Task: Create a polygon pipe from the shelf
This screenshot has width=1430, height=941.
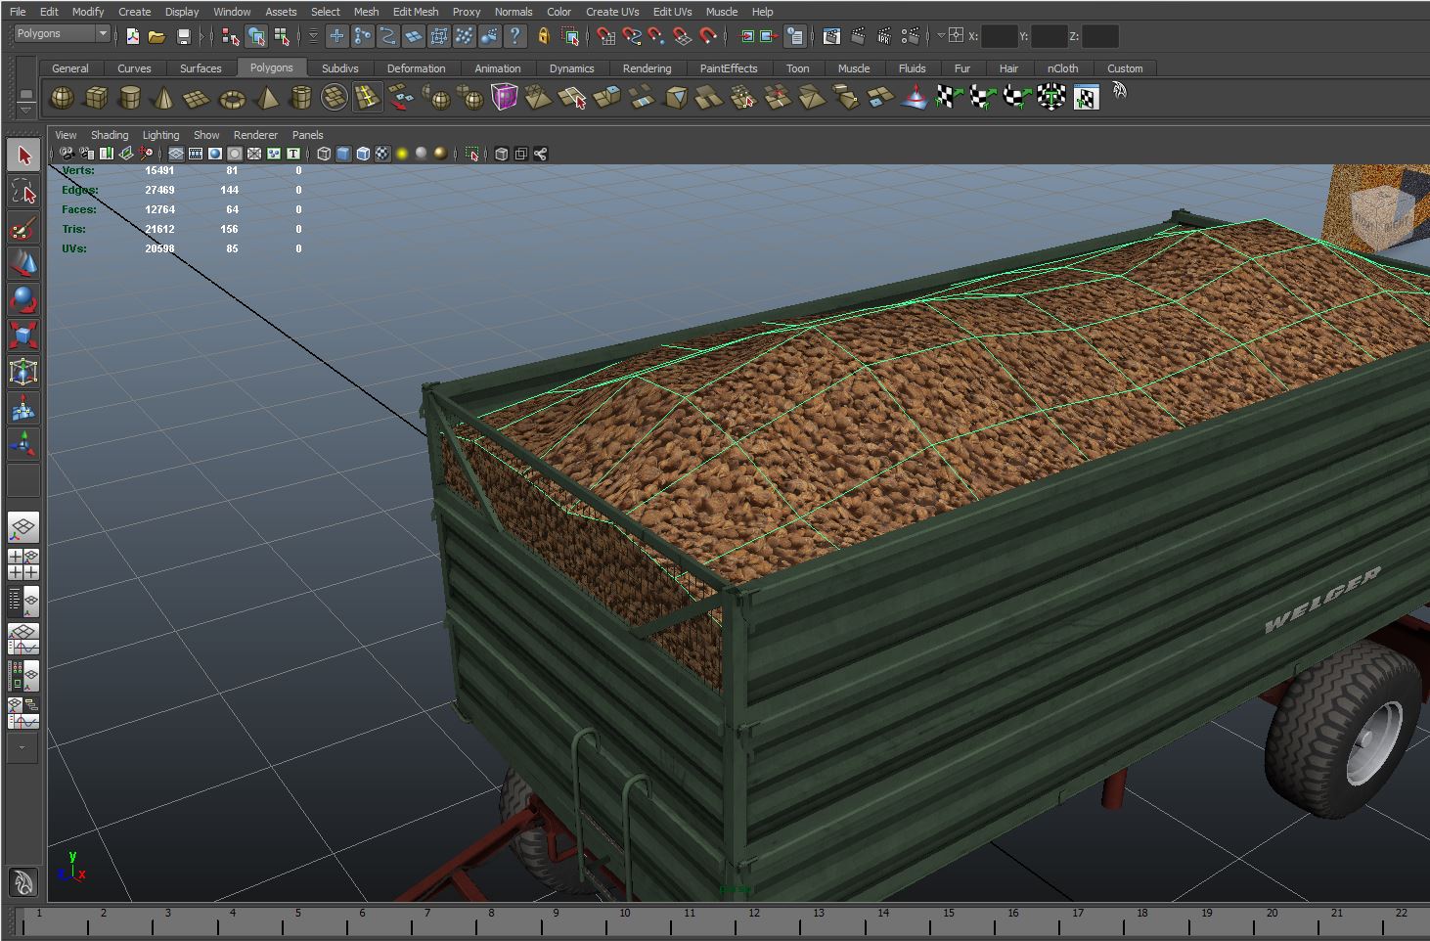Action: coord(301,98)
